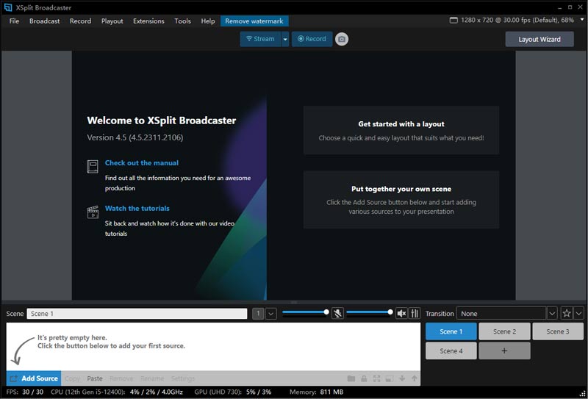Screen dimensions: 588x399
Task: Move source up with the up arrow
Action: [x=415, y=378]
